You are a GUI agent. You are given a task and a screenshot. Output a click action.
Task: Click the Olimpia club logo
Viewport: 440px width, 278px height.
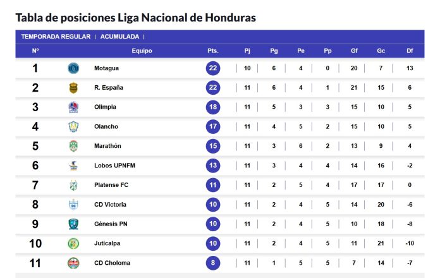pos(73,107)
